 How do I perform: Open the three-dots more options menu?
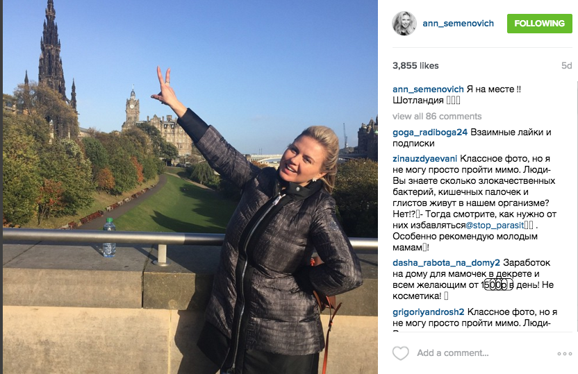(564, 354)
